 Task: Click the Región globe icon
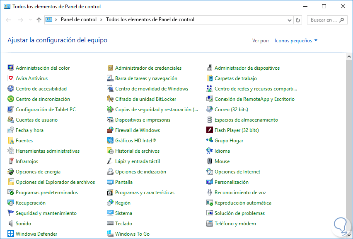pos(110,203)
